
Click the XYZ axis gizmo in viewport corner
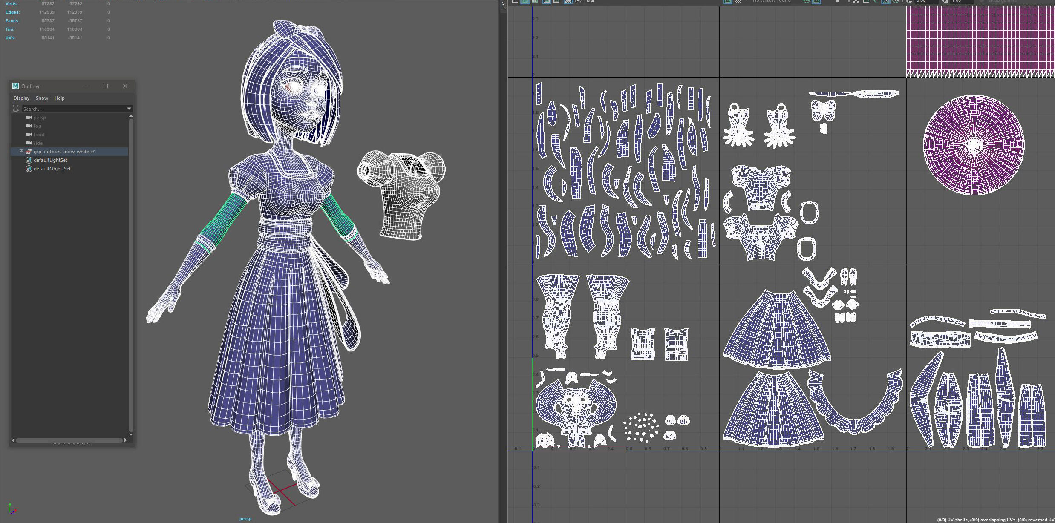12,509
